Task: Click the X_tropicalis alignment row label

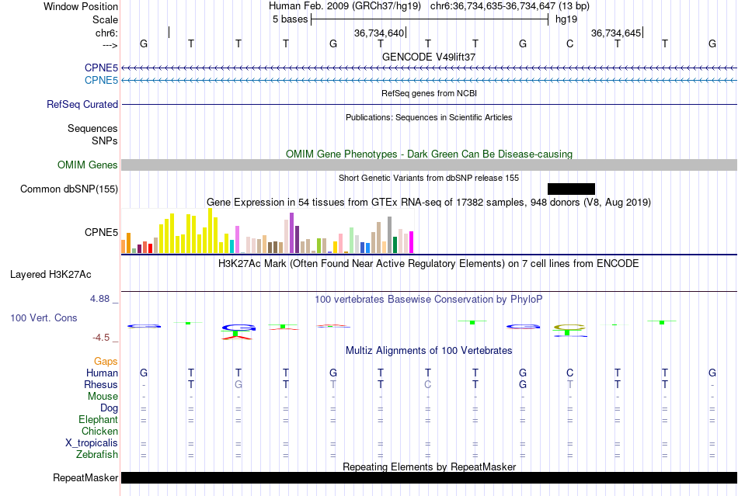Action: (x=92, y=443)
